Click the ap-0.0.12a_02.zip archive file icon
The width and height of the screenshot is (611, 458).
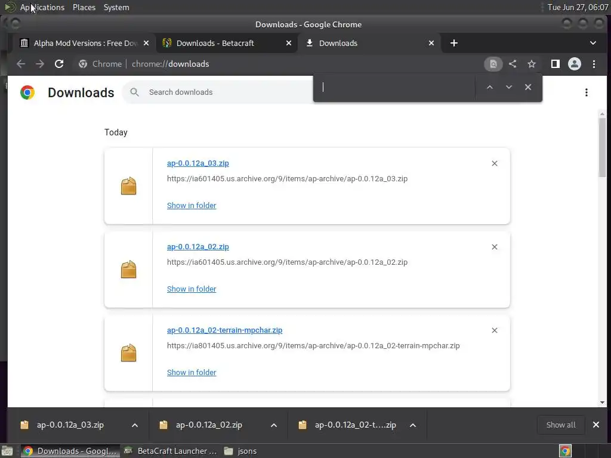click(x=129, y=270)
